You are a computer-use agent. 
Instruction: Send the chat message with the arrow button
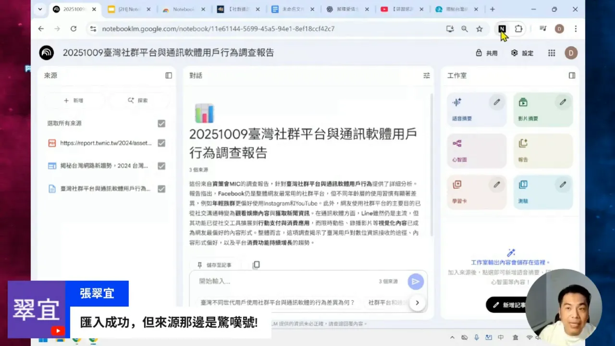click(416, 282)
